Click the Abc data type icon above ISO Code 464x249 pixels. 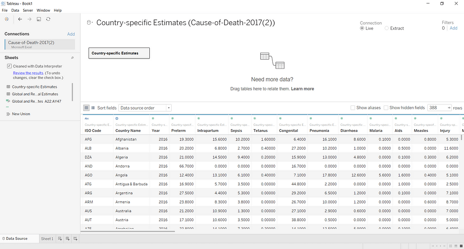(x=87, y=119)
